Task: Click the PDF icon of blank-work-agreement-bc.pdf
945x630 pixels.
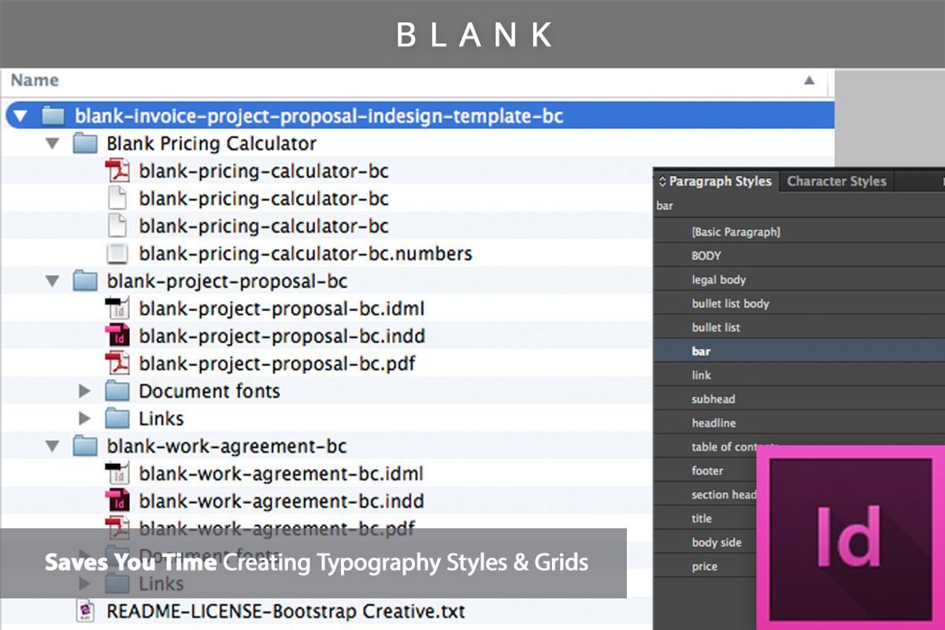Action: point(117,528)
